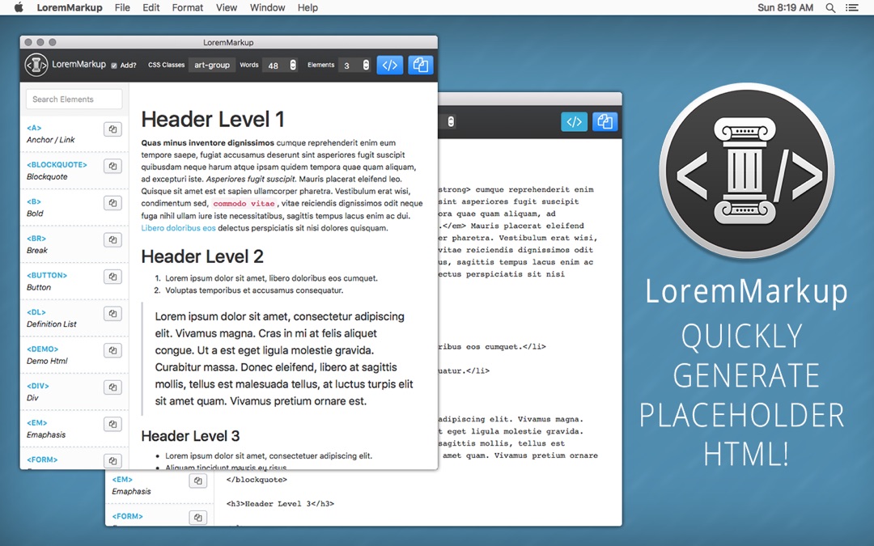Image resolution: width=874 pixels, height=546 pixels.
Task: Click the Header Level 2 heading
Action: pos(202,256)
